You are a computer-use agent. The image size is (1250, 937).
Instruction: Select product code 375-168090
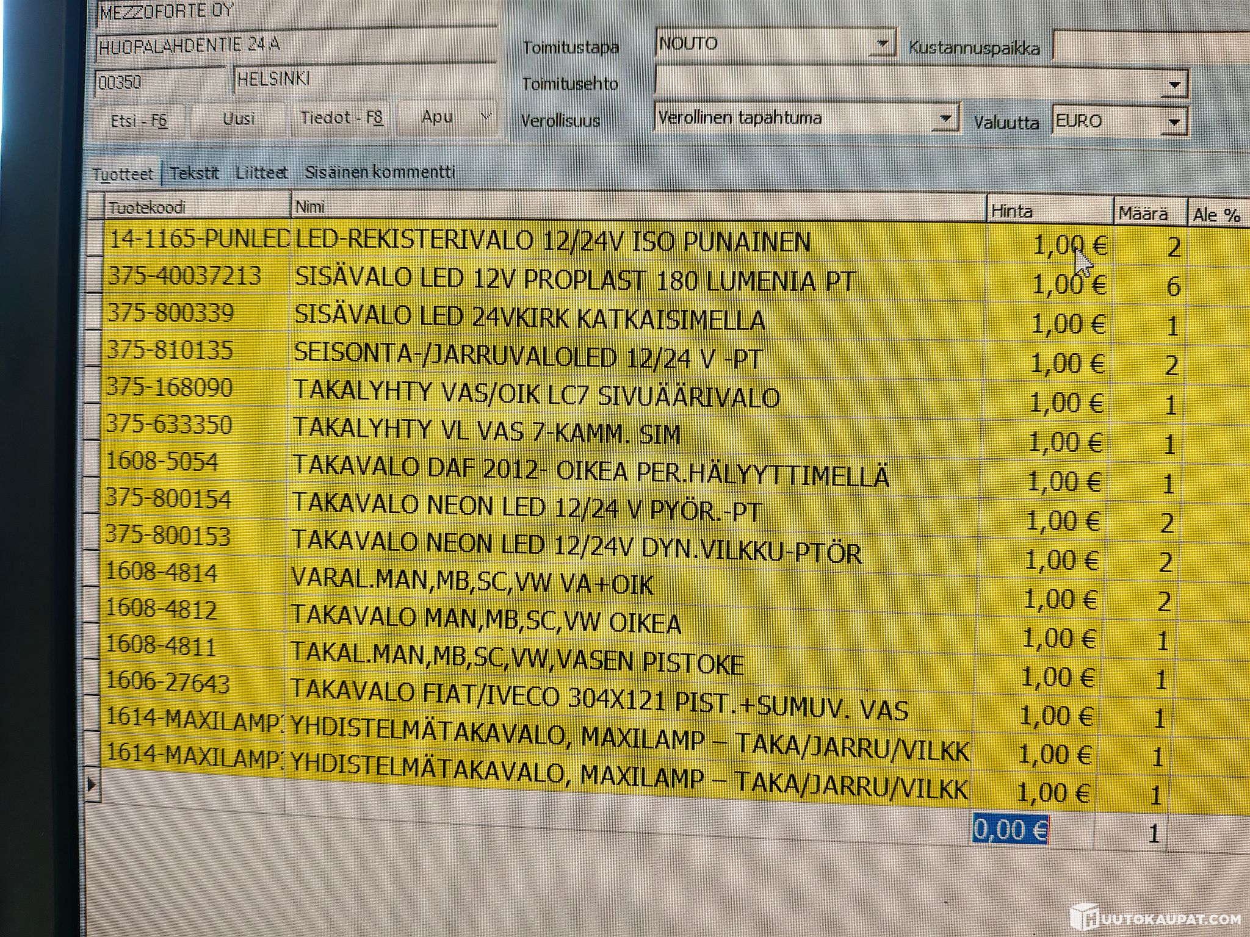tap(170, 387)
